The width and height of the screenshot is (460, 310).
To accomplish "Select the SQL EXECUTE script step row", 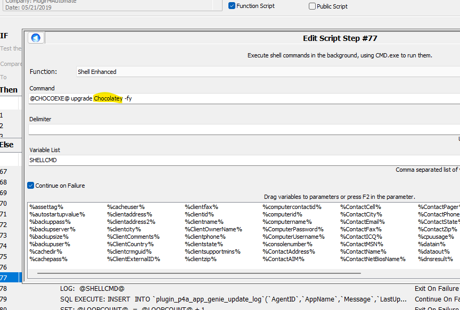I will (x=213, y=299).
